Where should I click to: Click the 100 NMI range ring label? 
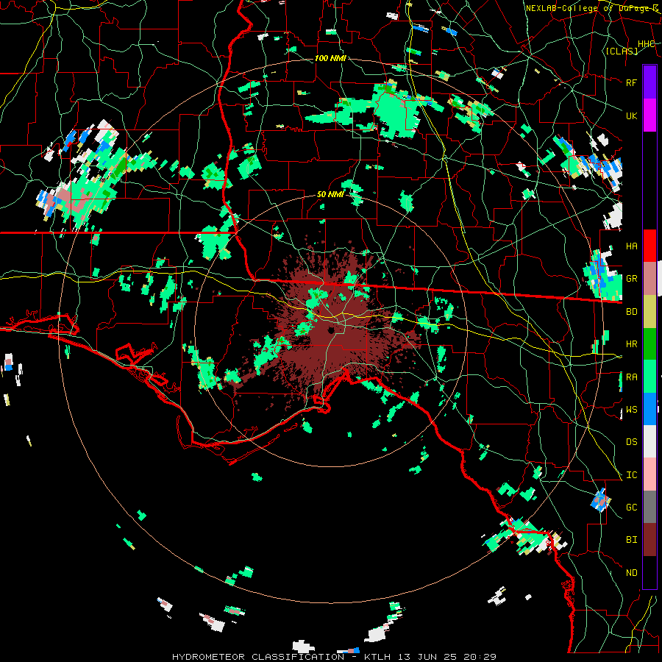tap(330, 58)
